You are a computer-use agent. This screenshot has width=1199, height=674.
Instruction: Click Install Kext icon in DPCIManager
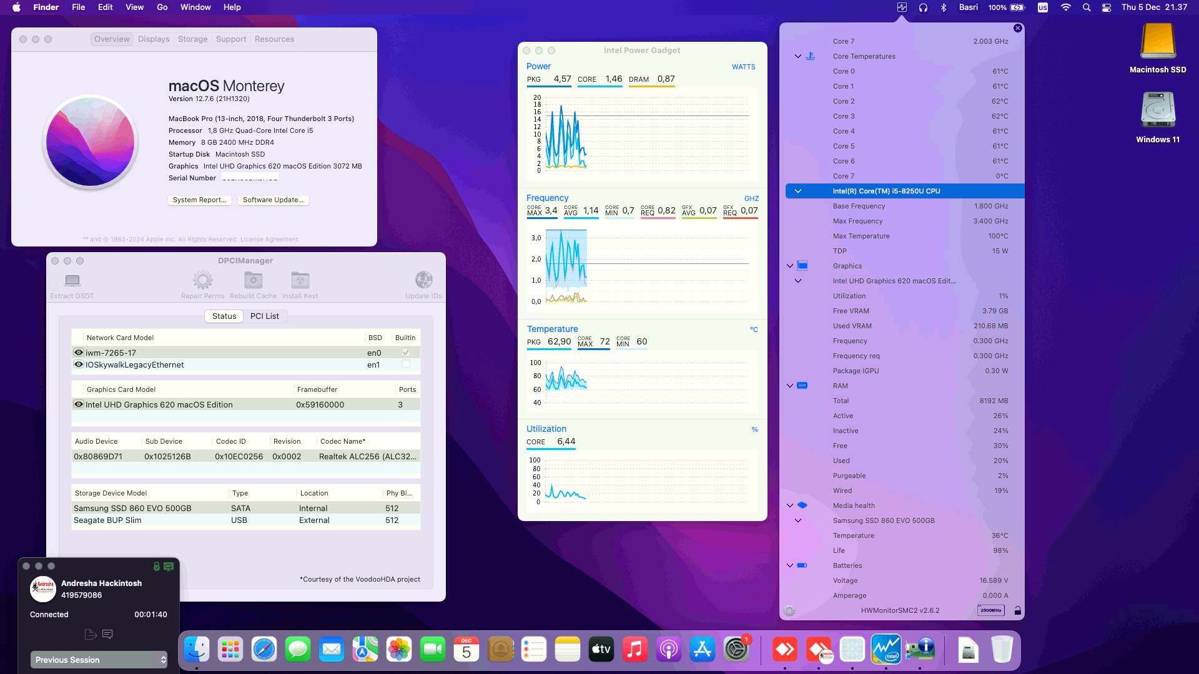pyautogui.click(x=300, y=280)
